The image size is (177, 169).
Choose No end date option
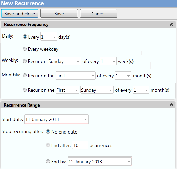click(48, 131)
